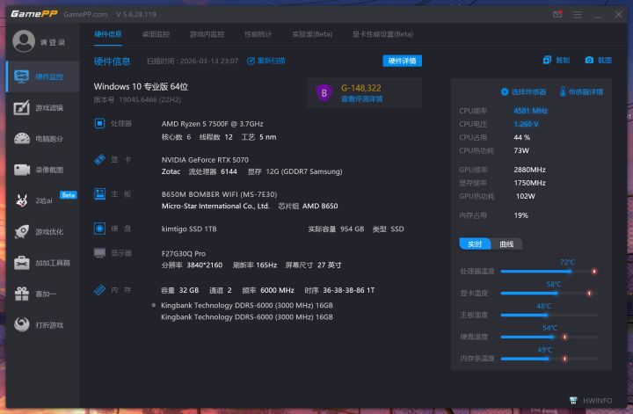Image resolution: width=633 pixels, height=414 pixels.
Task: Click the B650M BOMBER WIFI text
Action: [219, 194]
